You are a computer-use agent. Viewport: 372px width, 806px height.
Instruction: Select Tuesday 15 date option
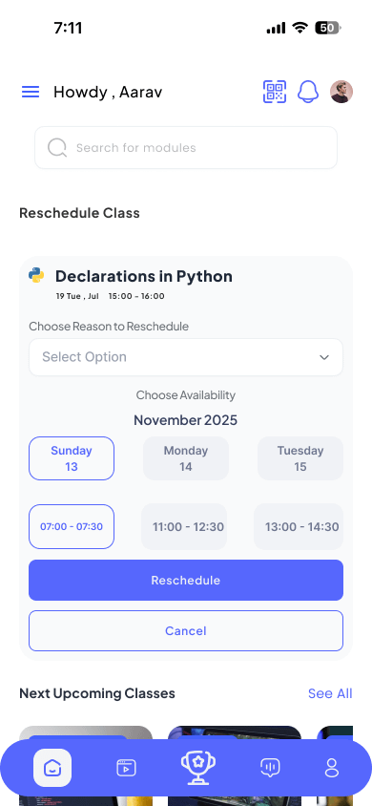coord(300,458)
